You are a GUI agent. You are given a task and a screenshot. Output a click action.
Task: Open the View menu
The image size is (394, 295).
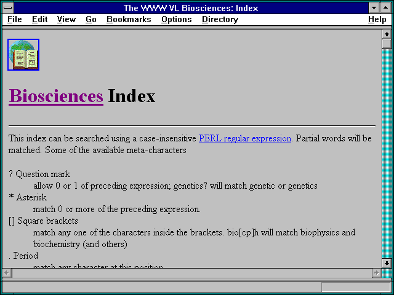click(66, 20)
